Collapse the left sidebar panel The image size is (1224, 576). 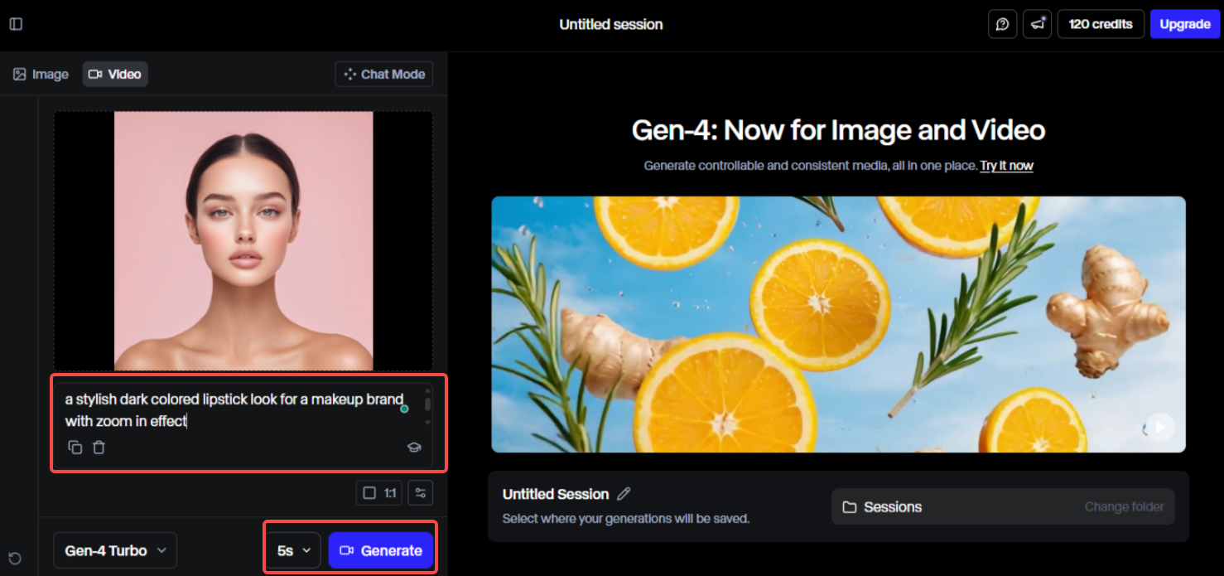tap(15, 23)
